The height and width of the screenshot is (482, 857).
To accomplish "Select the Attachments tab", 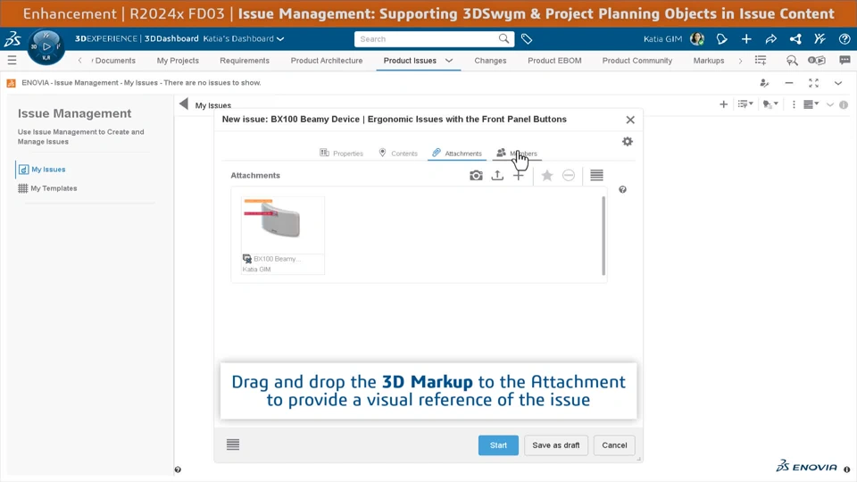I will (457, 153).
